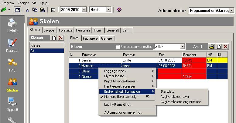This screenshot has height=123, width=236.
Task: Open the Generelt tab next to Faglærere
Action: pos(107,38)
